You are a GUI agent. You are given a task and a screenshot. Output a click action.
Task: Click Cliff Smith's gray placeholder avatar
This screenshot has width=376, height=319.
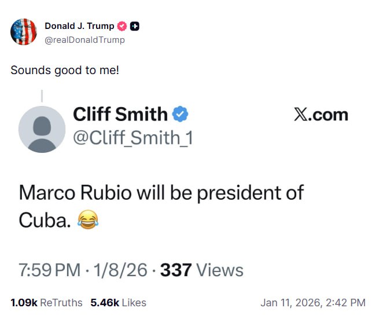click(42, 129)
